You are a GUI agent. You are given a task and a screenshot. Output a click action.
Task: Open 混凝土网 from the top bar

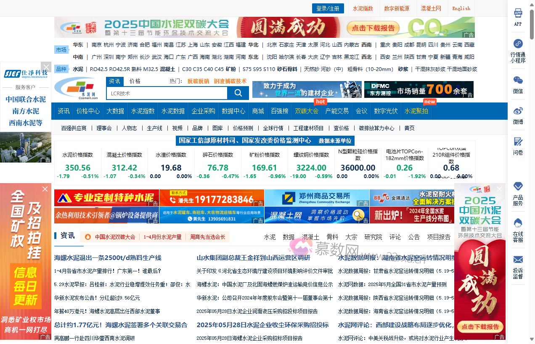431,8
